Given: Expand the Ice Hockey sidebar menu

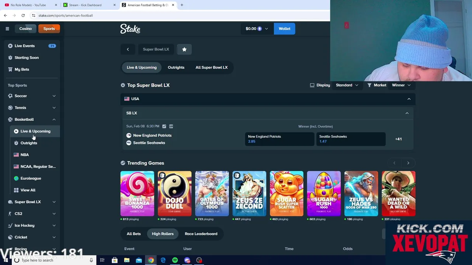Looking at the screenshot, I should pos(54,226).
